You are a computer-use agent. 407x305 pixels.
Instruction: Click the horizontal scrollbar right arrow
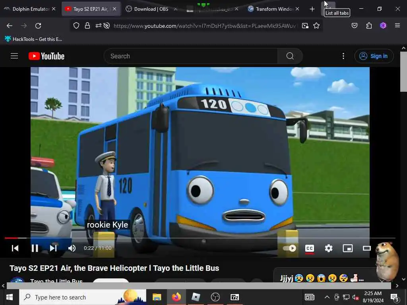(x=397, y=286)
